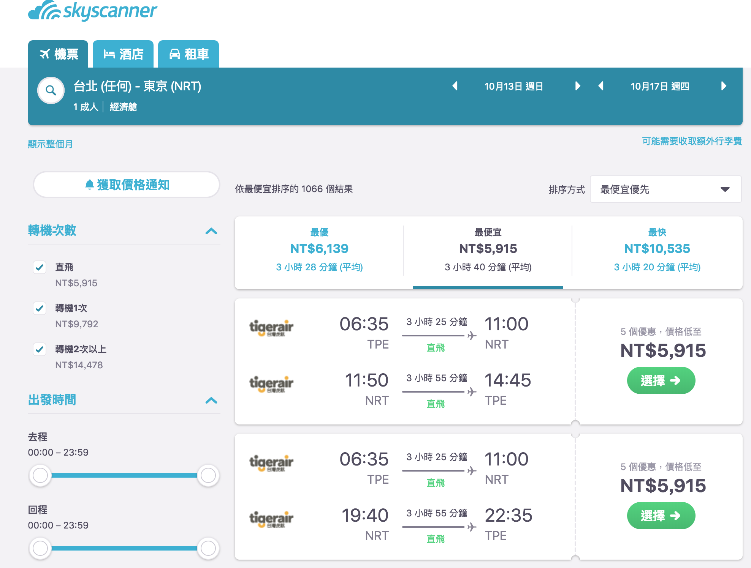This screenshot has width=751, height=568.
Task: Click the 22:35 arrival time
Action: pyautogui.click(x=509, y=516)
